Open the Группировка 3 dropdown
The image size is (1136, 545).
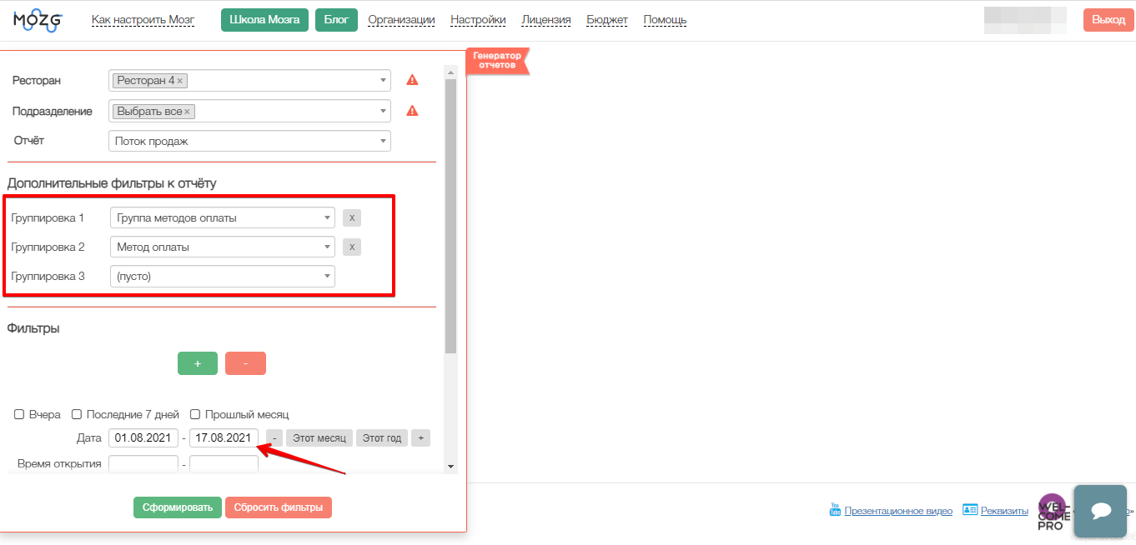[222, 277]
